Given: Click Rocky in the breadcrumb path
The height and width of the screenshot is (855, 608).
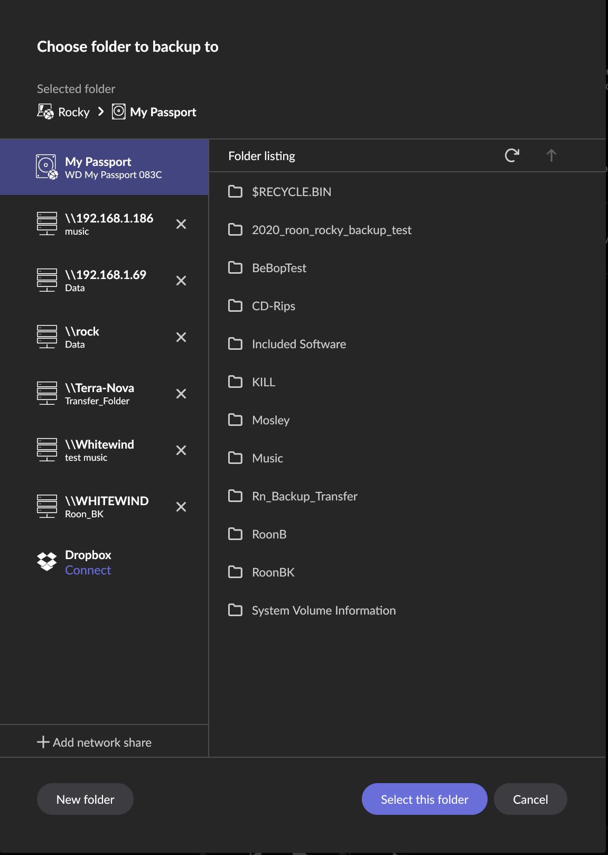Looking at the screenshot, I should (x=73, y=112).
